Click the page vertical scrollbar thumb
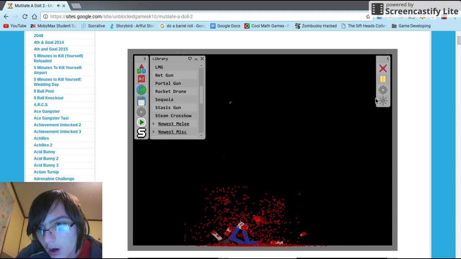 tap(459, 40)
